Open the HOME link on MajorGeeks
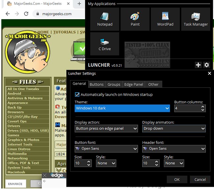 pyautogui.click(x=43, y=32)
